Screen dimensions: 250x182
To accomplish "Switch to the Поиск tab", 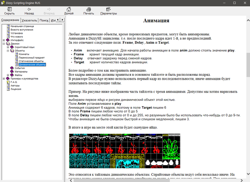I will click(44, 20).
